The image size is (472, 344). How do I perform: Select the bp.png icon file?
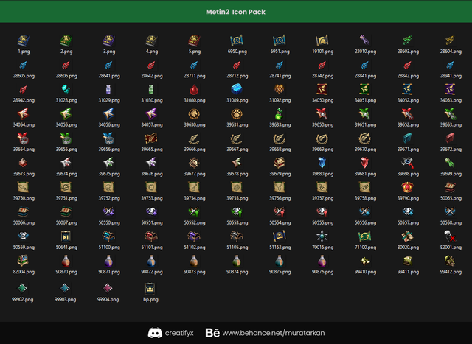pyautogui.click(x=152, y=288)
